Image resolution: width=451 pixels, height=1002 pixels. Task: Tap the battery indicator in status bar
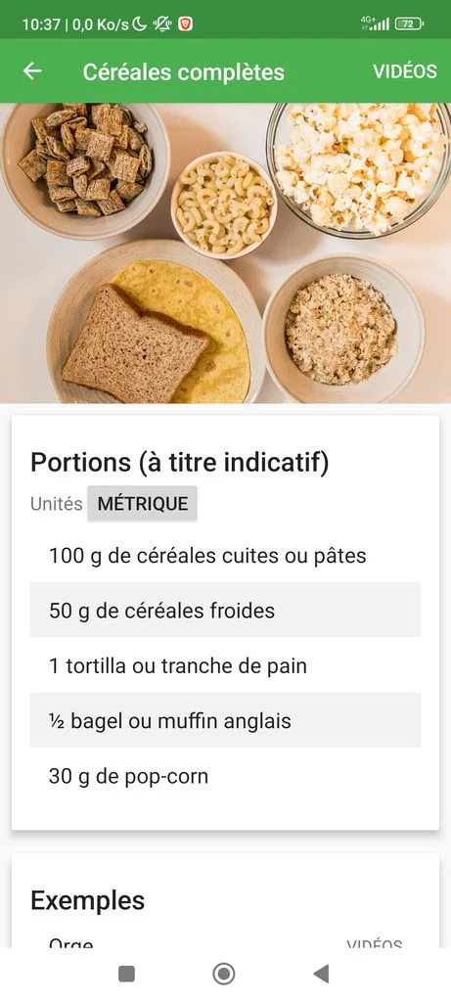point(410,24)
